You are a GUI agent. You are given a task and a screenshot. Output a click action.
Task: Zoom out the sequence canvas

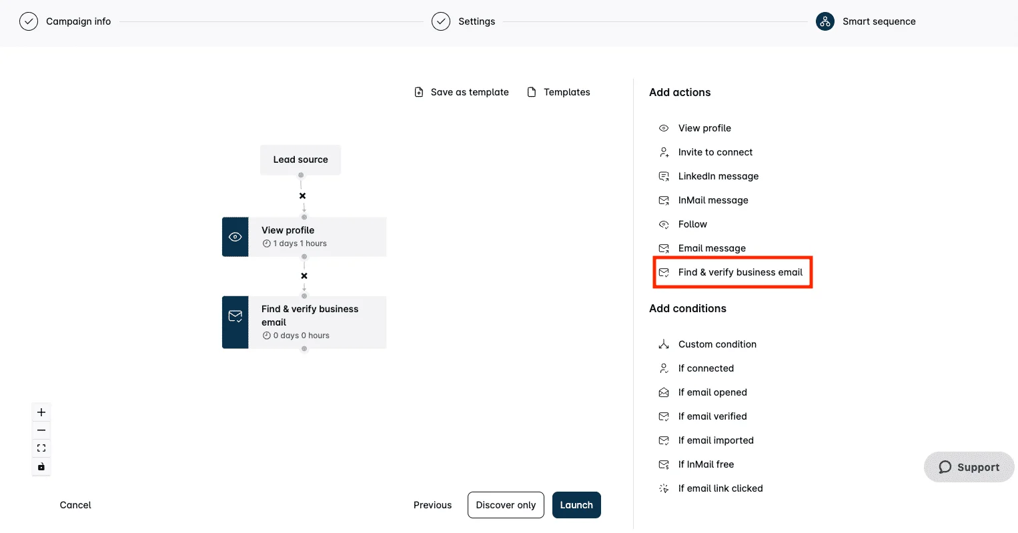coord(41,430)
